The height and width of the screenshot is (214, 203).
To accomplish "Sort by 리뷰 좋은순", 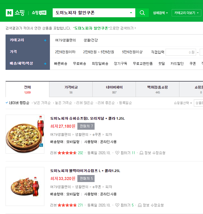I will point(106,103).
